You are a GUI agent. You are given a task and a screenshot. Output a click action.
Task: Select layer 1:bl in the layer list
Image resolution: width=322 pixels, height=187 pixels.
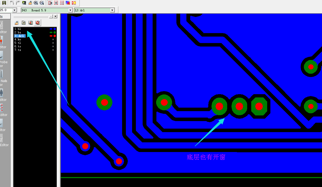(x=18, y=29)
